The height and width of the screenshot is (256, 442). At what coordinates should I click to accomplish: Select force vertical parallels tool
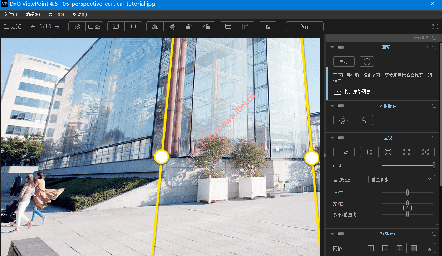(369, 152)
